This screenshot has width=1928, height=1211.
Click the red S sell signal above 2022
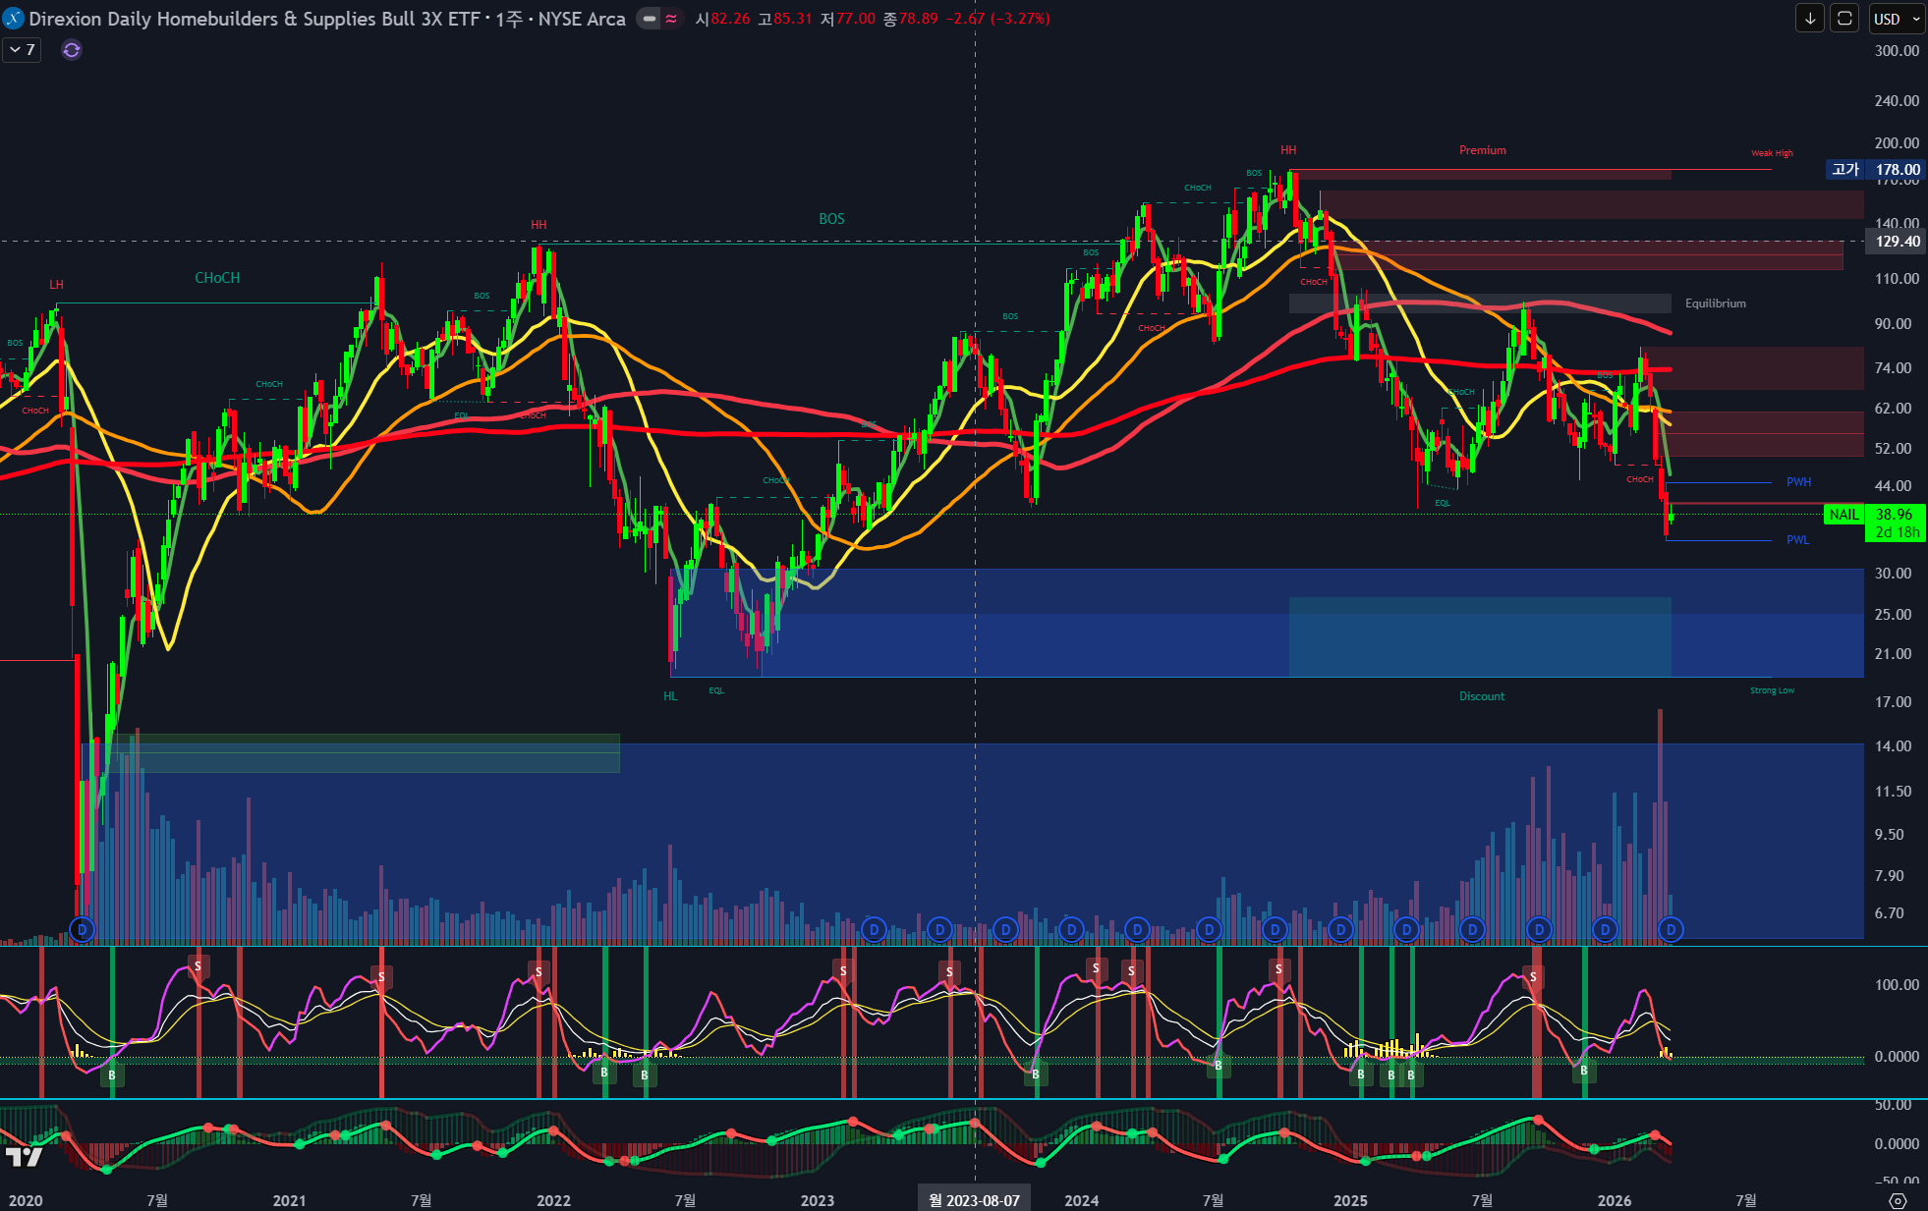[539, 972]
